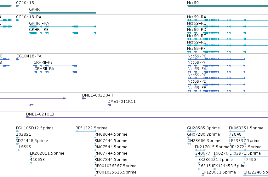The image size is (268, 177).
Task: Select GH28585.3prime EST label
Action: 203,128
